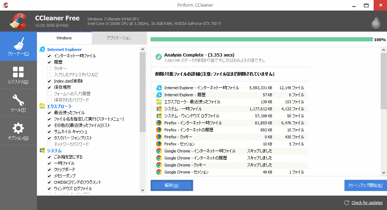387x210 pixels.
Task: Click the CCleaner logo in header
Action: (x=18, y=21)
